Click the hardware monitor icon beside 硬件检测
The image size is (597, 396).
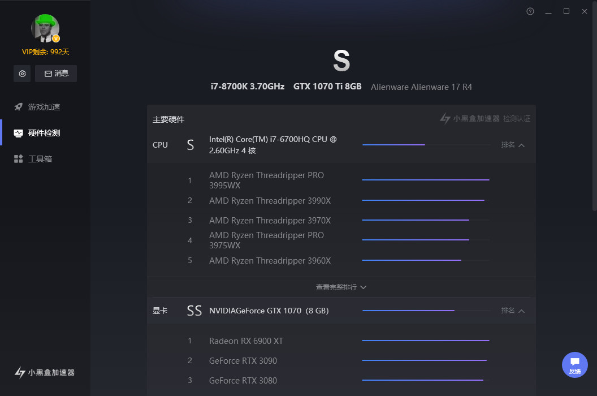coord(19,133)
